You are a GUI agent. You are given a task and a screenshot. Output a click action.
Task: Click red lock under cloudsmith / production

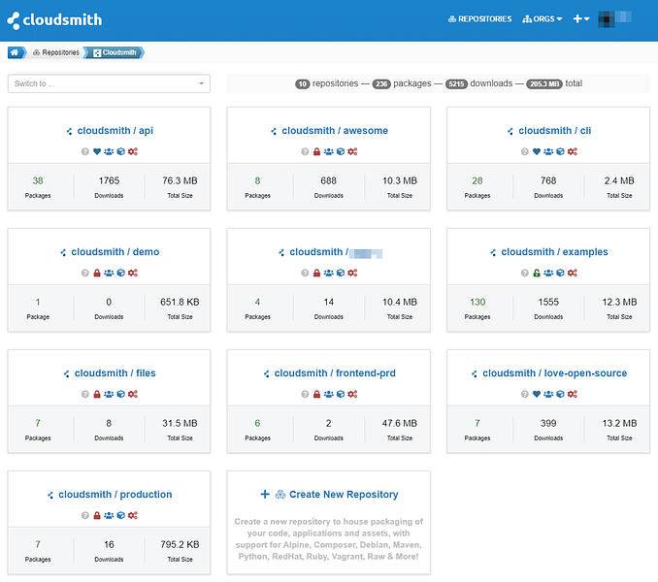(x=97, y=515)
